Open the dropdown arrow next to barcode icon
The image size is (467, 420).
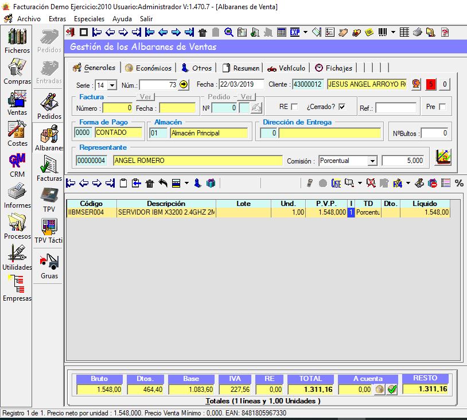pyautogui.click(x=393, y=32)
